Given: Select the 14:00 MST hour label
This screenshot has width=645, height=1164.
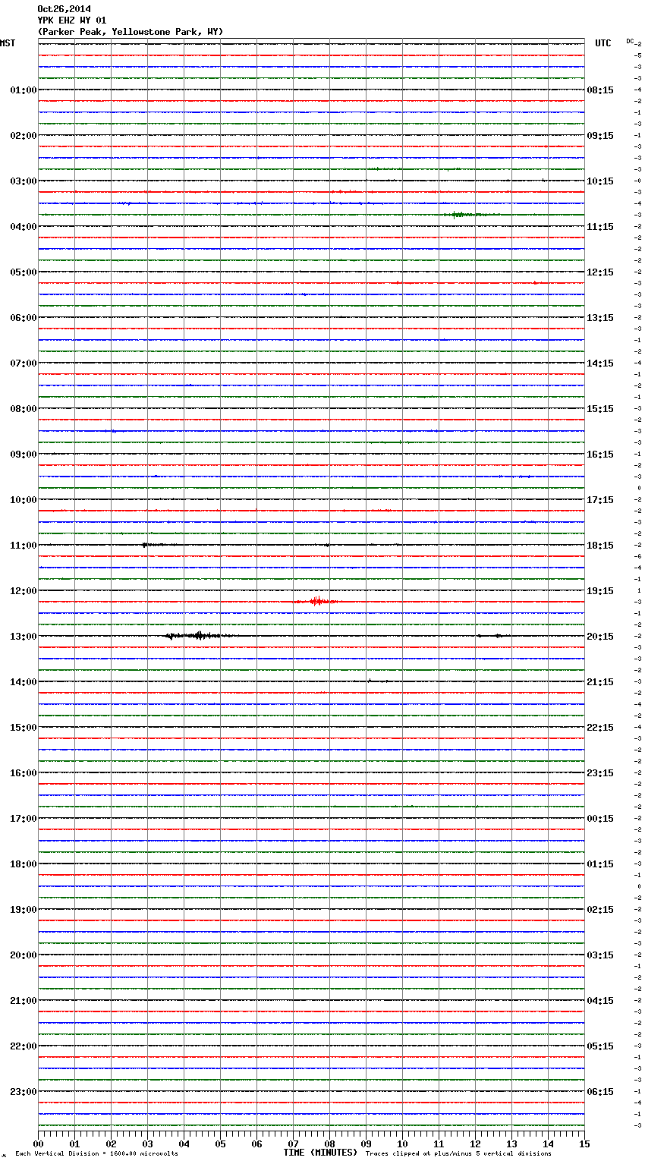Looking at the screenshot, I should (24, 682).
